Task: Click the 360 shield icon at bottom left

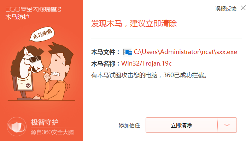Action: pos(17,127)
